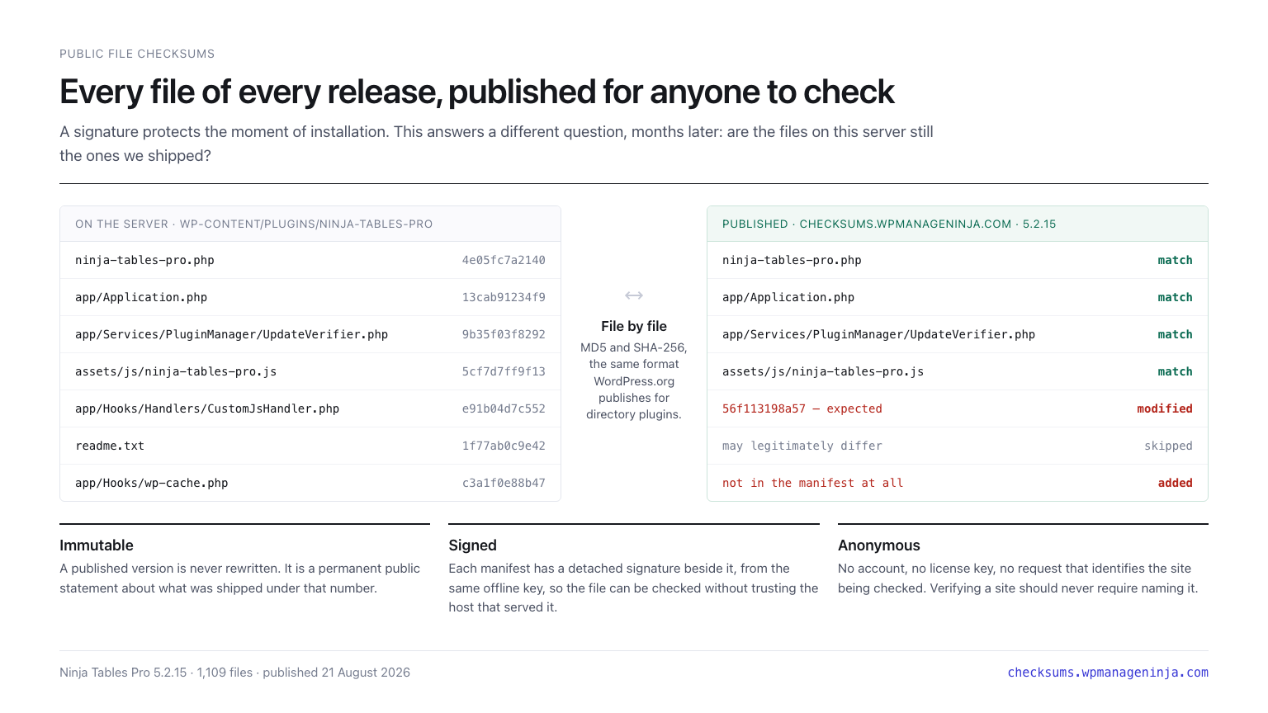The height and width of the screenshot is (713, 1268).
Task: Select the hash c3a1f0e88b47
Action: (x=504, y=483)
